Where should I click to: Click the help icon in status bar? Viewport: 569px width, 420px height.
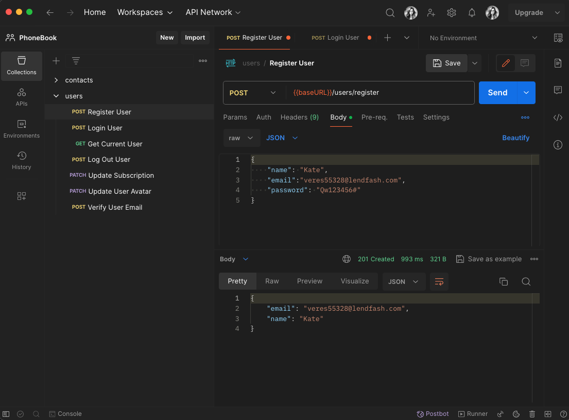(x=563, y=414)
